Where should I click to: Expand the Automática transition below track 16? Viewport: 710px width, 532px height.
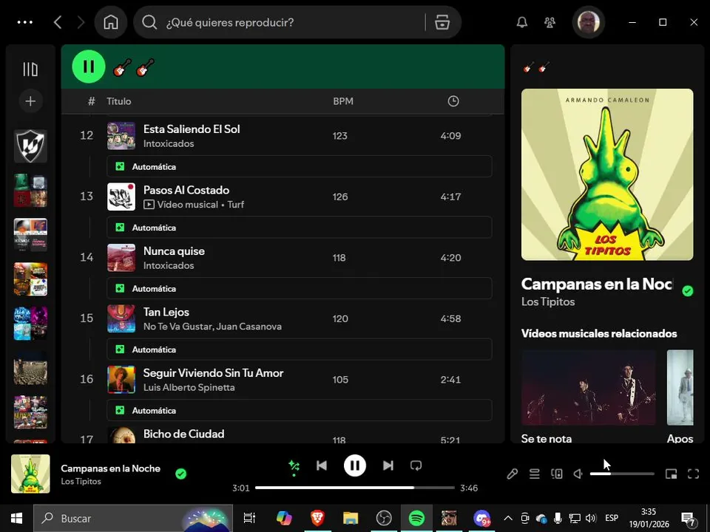pos(300,410)
